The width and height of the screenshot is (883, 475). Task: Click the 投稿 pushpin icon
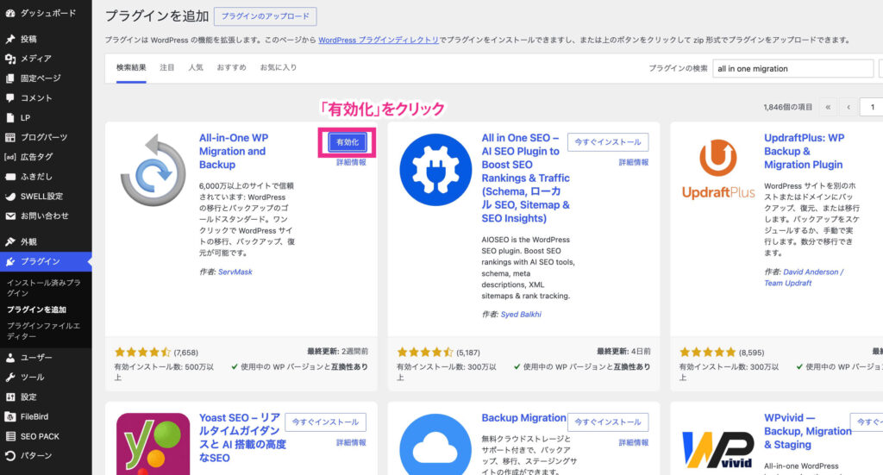pyautogui.click(x=10, y=39)
